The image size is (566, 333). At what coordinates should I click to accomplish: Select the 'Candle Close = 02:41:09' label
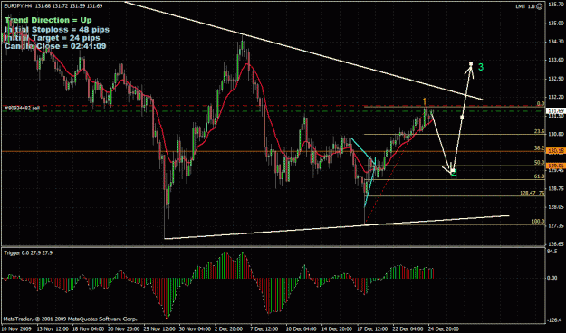[x=55, y=46]
